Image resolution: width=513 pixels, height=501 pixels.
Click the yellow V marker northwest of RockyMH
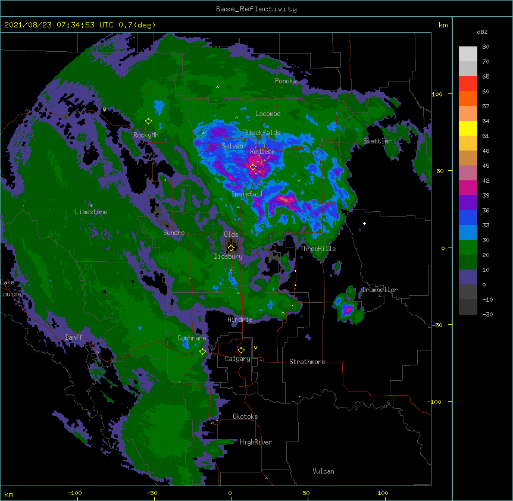tap(104, 109)
